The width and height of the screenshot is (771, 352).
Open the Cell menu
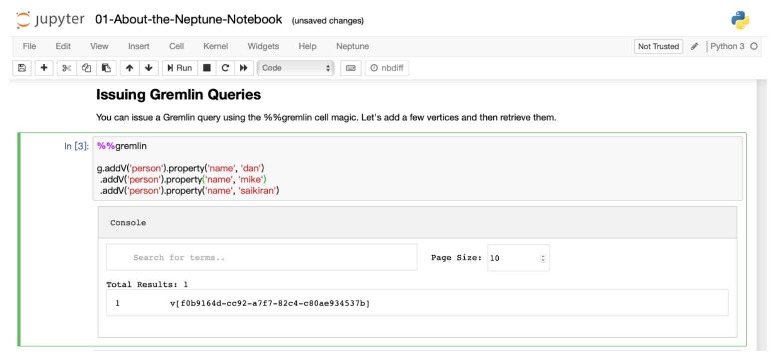pos(177,46)
